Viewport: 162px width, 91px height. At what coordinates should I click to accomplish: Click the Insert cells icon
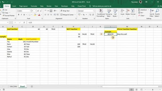point(123,11)
